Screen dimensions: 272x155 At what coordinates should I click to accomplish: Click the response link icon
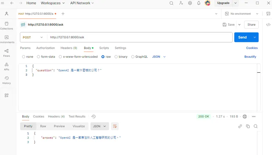[240, 126]
